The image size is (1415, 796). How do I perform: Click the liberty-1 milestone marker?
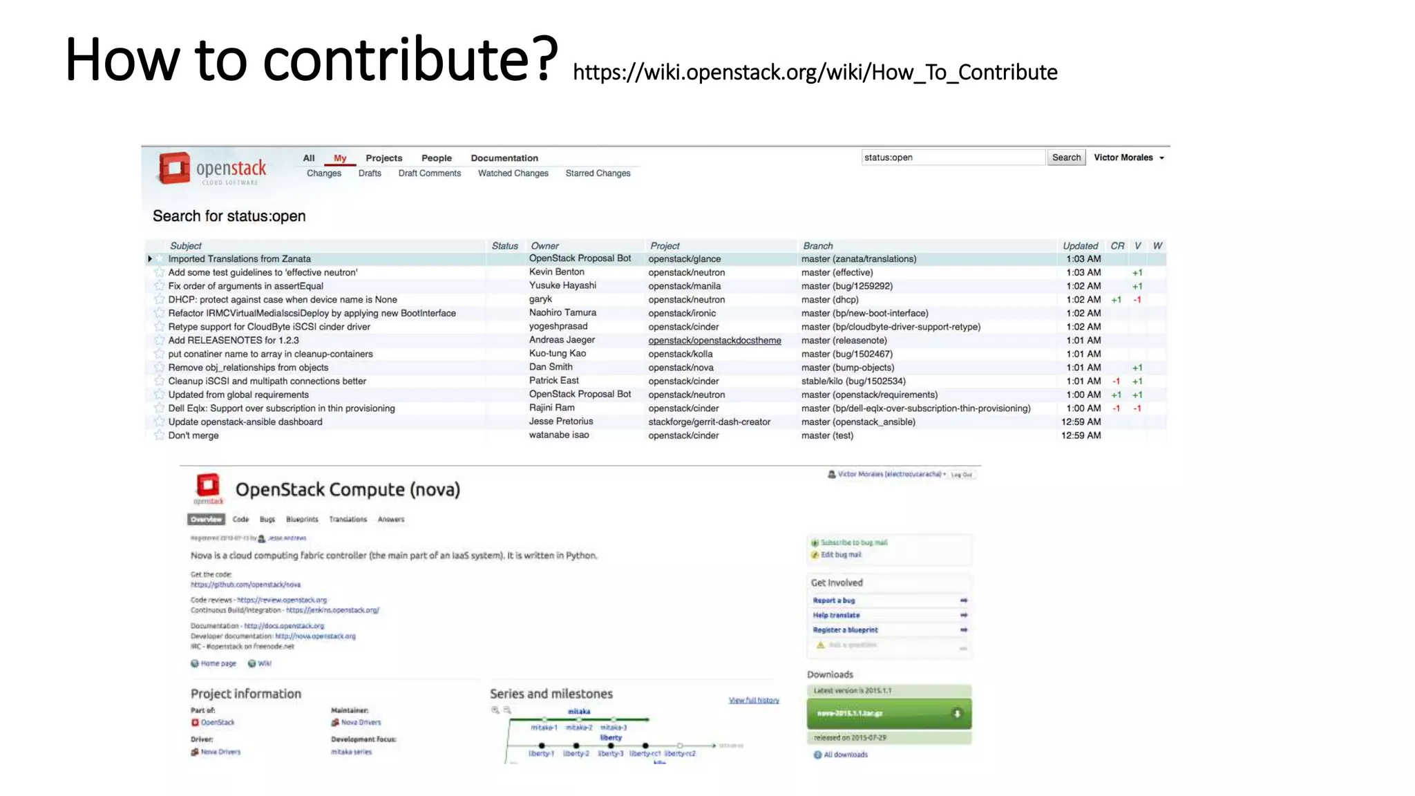(x=542, y=746)
